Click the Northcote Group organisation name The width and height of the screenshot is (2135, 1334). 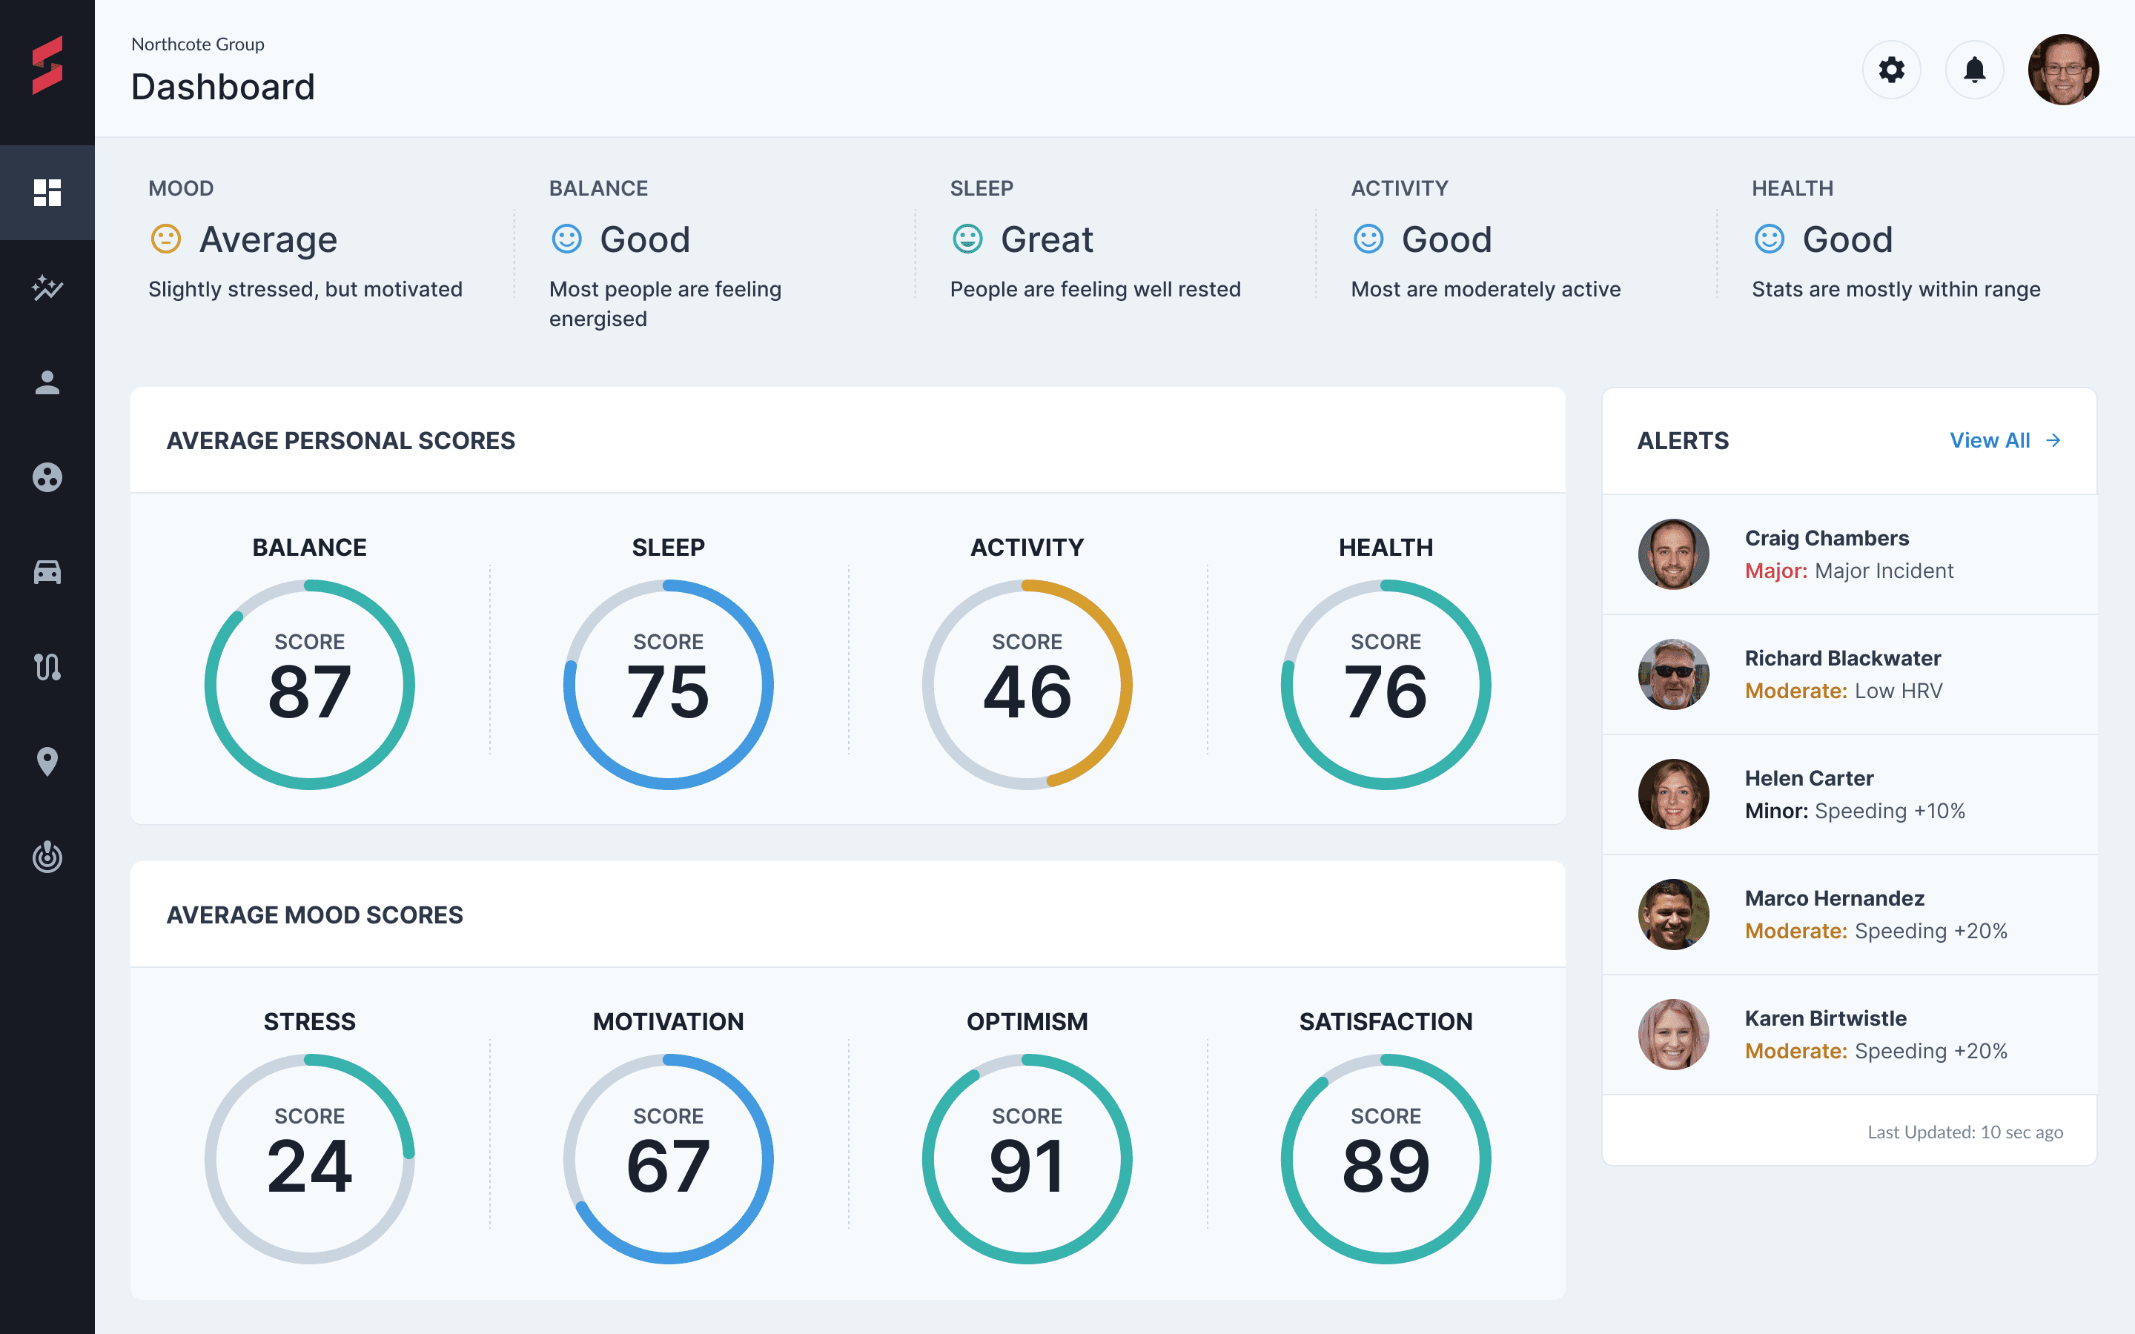pos(198,44)
